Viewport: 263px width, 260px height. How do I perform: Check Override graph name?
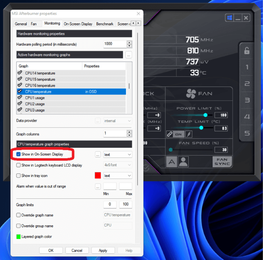pos(19,215)
